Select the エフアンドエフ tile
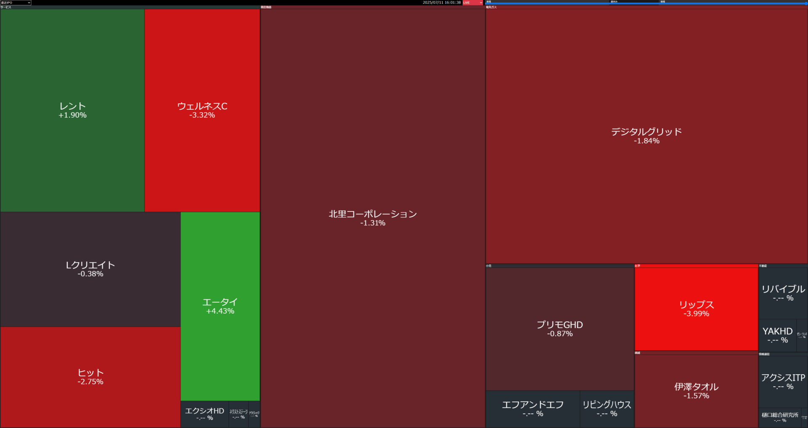The image size is (808, 428). (533, 409)
